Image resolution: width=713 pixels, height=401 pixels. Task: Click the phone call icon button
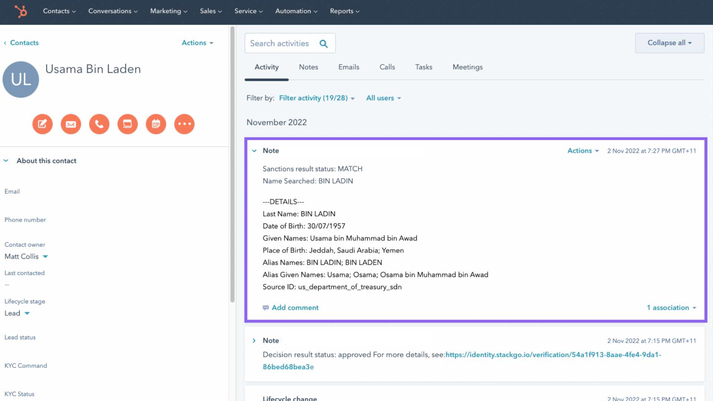(x=99, y=124)
